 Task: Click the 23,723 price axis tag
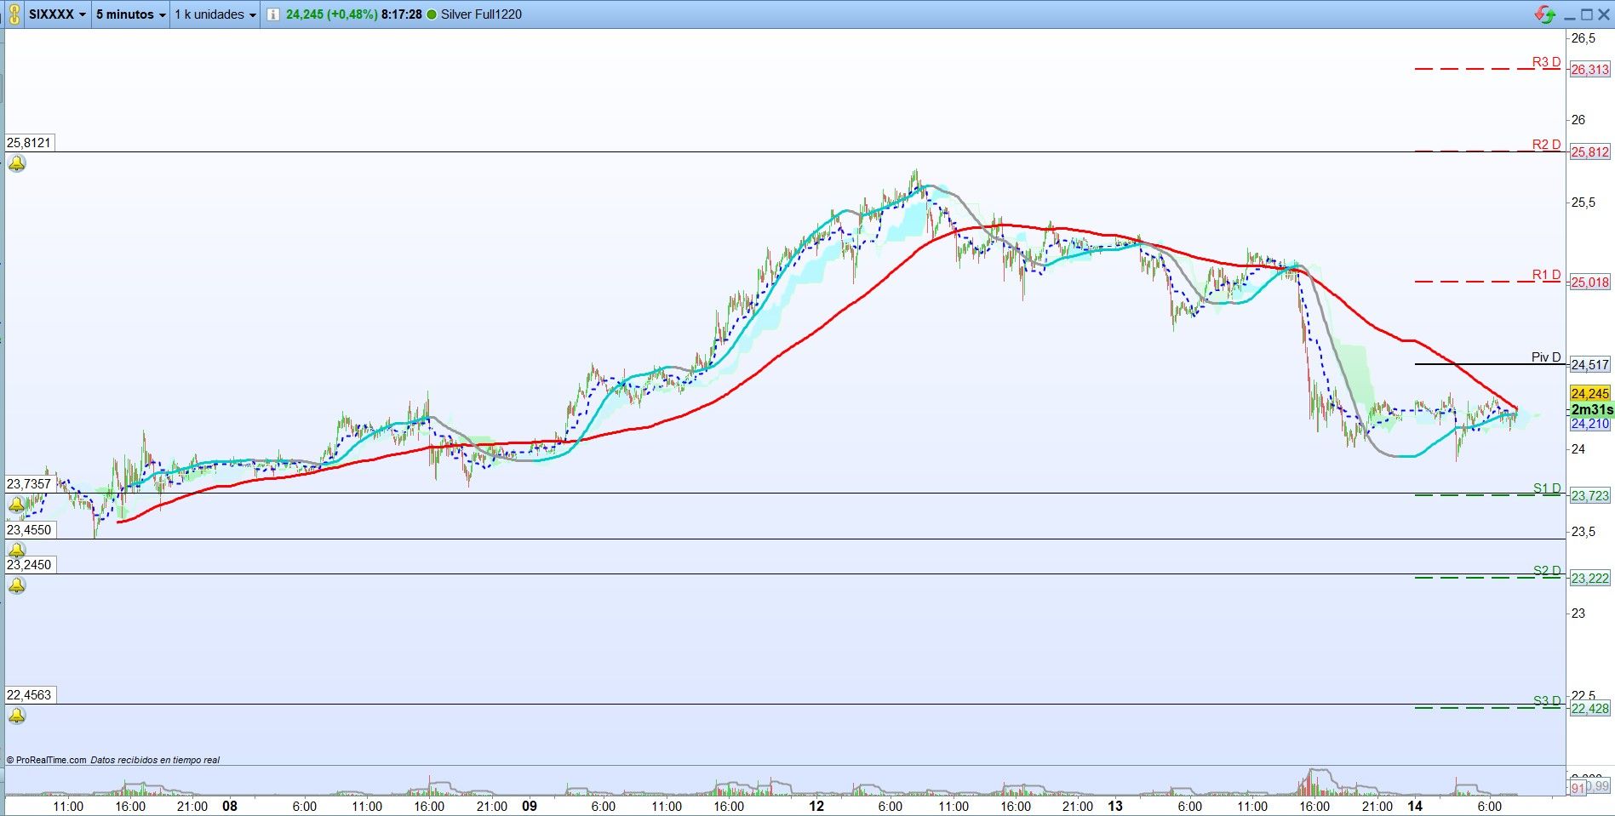[x=1589, y=496]
